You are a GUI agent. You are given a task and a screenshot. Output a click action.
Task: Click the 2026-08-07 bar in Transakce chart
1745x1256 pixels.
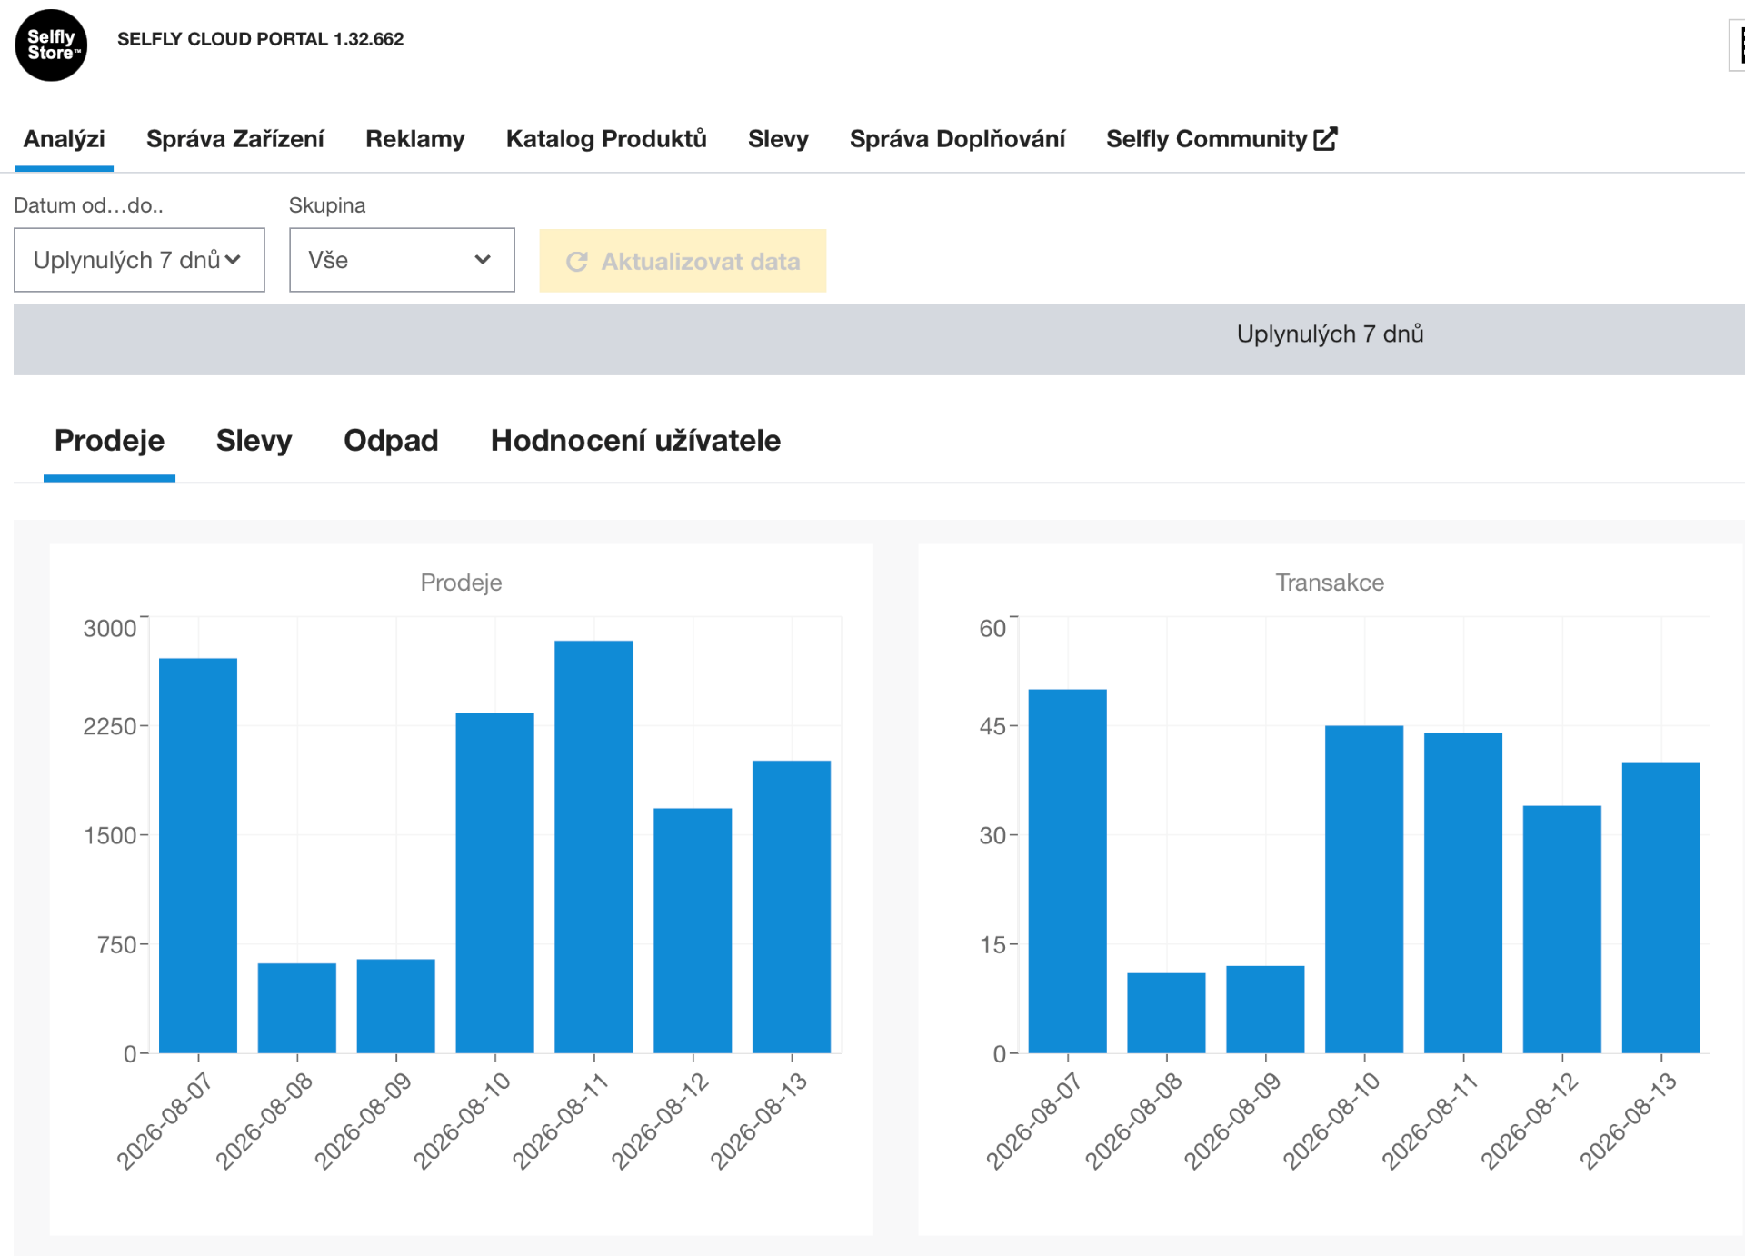coord(1067,872)
